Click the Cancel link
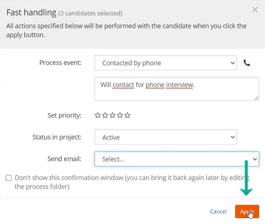The image size is (265, 224). pyautogui.click(x=218, y=211)
